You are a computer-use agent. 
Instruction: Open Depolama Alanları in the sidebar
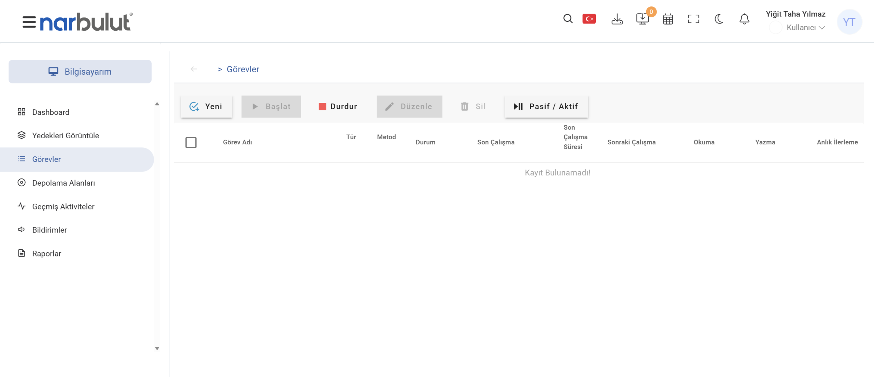(64, 183)
